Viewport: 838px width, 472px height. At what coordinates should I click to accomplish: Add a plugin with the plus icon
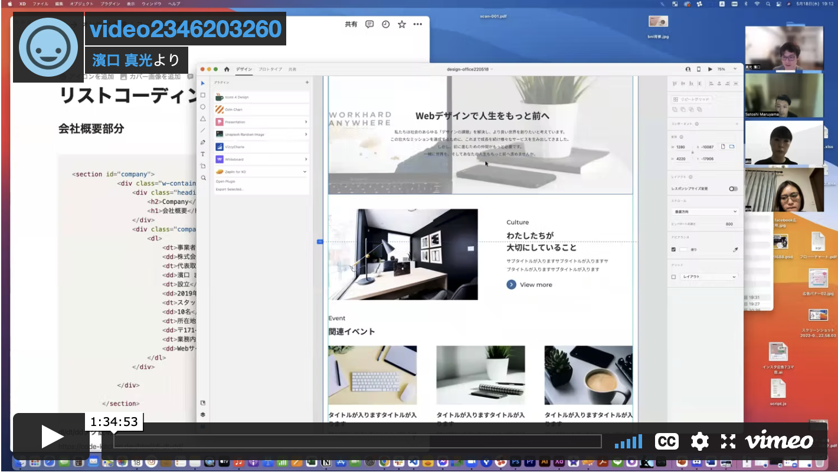pos(307,83)
